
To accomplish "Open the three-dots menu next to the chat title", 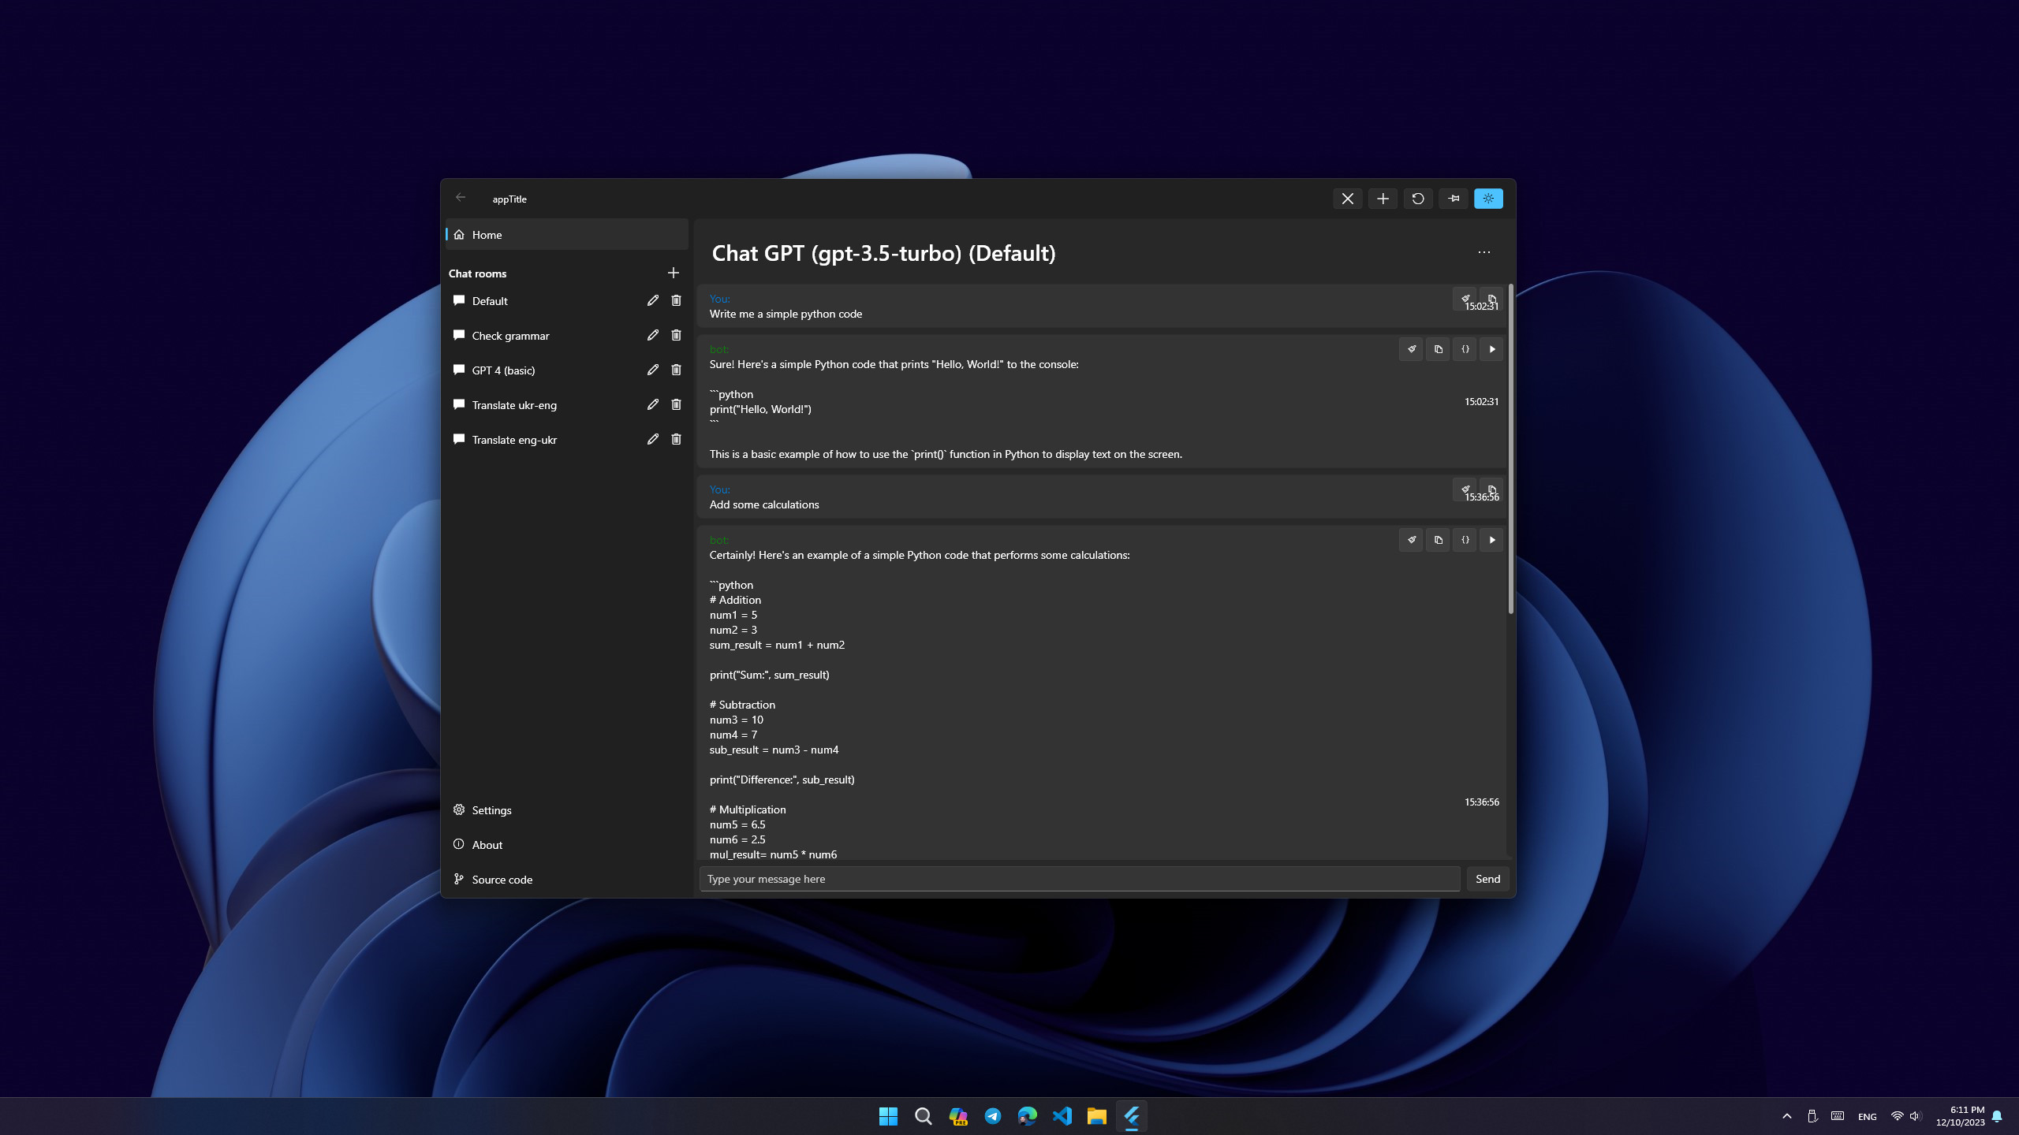I will coord(1483,252).
